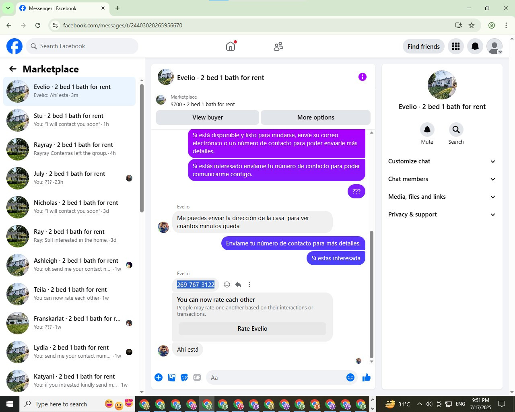Image resolution: width=515 pixels, height=412 pixels.
Task: Click the selected phone number 269-767-3122
Action: coord(196,284)
